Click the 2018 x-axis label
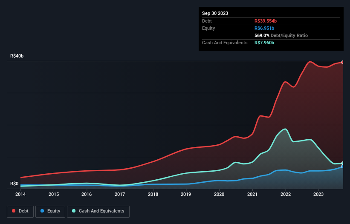Image resolution: width=350 pixels, height=224 pixels. coord(153,194)
